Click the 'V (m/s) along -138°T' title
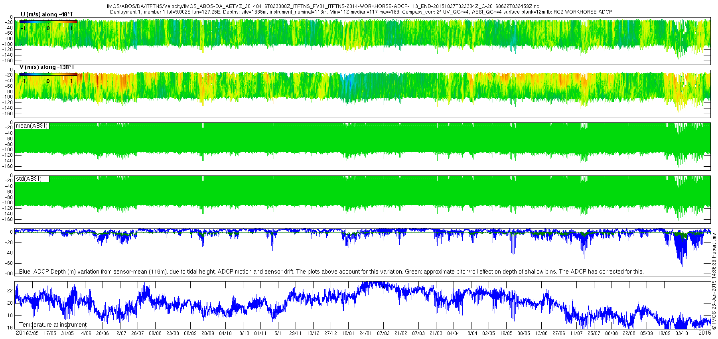 [x=47, y=67]
